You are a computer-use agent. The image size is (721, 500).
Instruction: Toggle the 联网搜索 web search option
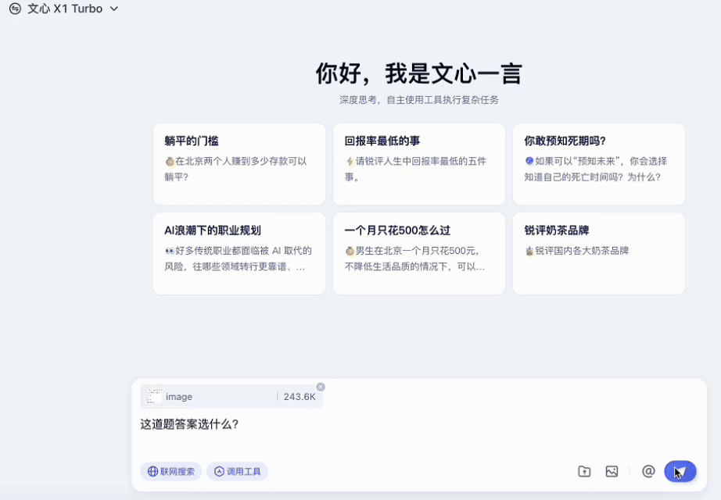[171, 472]
